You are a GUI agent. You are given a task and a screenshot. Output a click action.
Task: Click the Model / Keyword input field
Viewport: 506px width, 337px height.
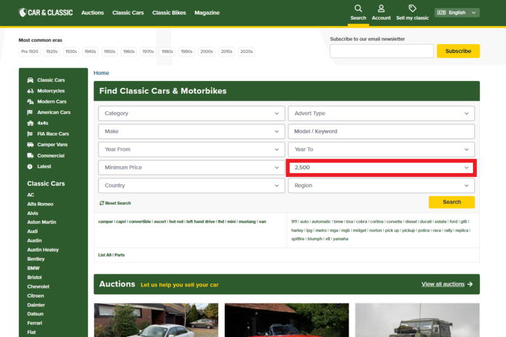coord(381,132)
